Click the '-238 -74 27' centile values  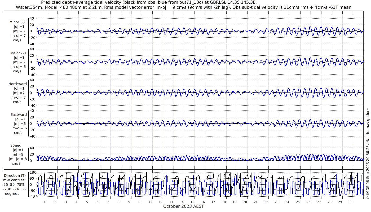15,189
